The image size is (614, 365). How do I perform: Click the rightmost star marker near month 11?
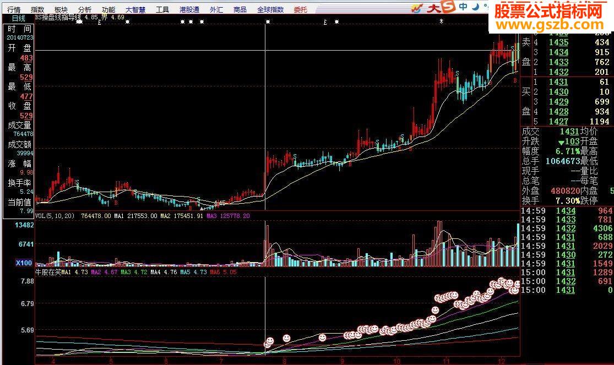point(441,21)
